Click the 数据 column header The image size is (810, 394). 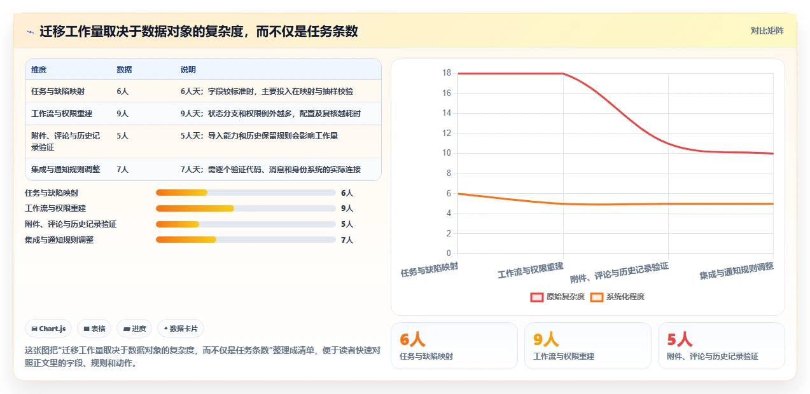pos(124,69)
